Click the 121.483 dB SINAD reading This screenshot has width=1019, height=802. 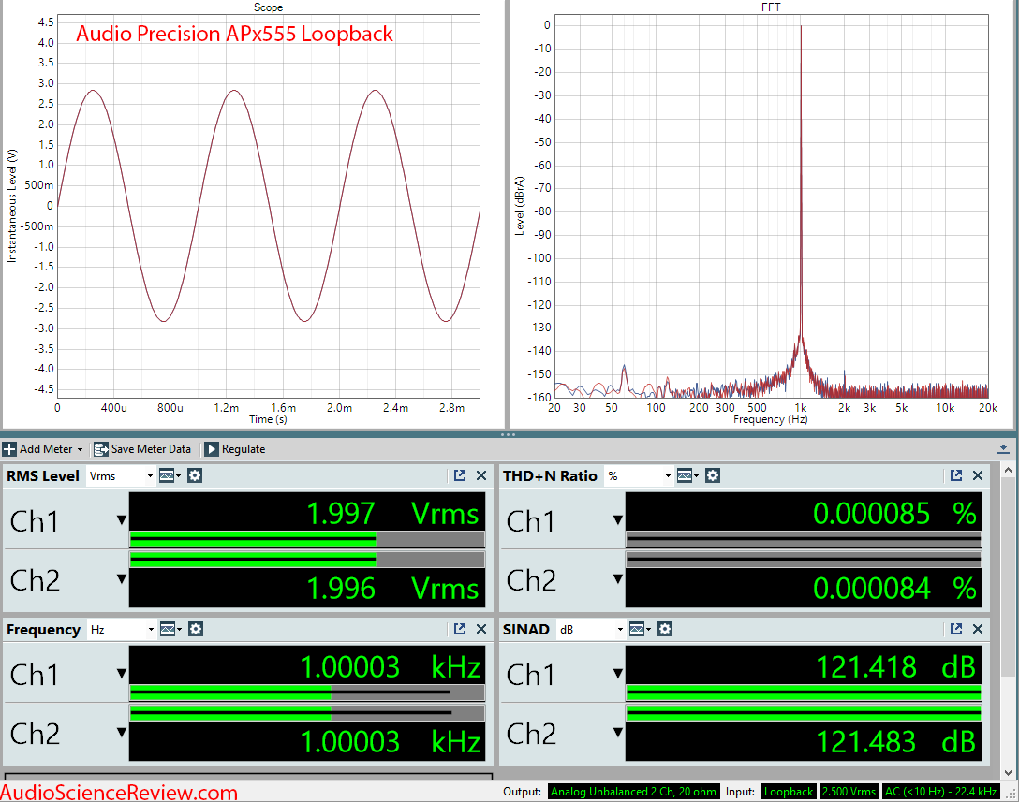[x=895, y=741]
